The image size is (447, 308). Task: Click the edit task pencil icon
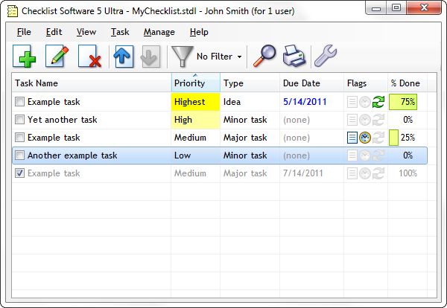(57, 57)
